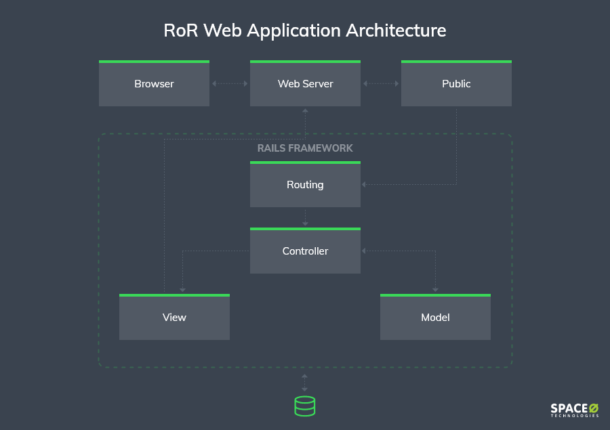Click the green database cylinder icon
The width and height of the screenshot is (610, 430).
(x=304, y=406)
